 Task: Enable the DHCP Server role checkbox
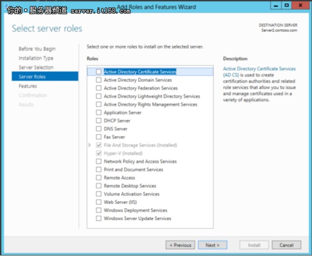(x=98, y=120)
